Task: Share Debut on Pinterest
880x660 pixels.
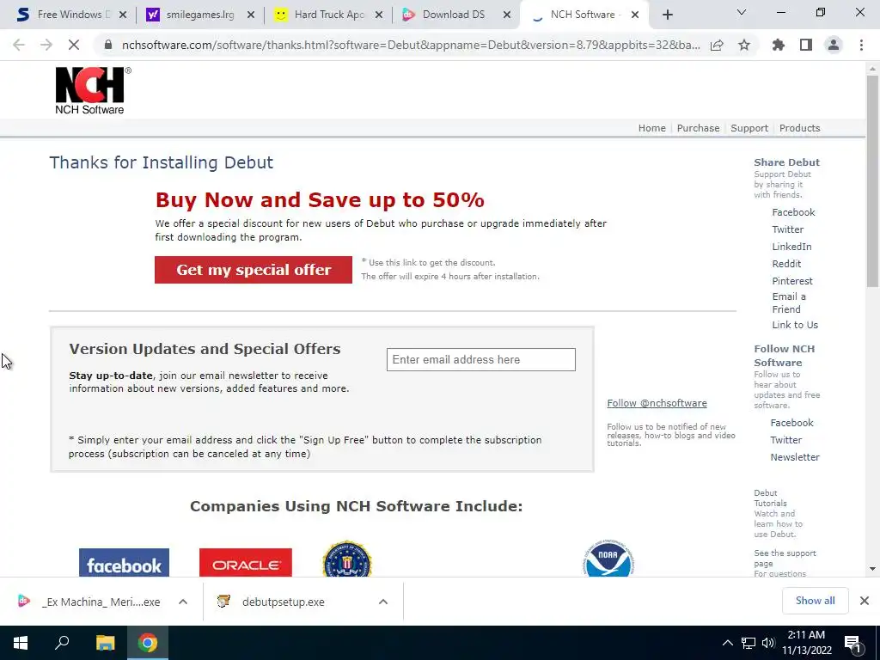Action: (791, 281)
